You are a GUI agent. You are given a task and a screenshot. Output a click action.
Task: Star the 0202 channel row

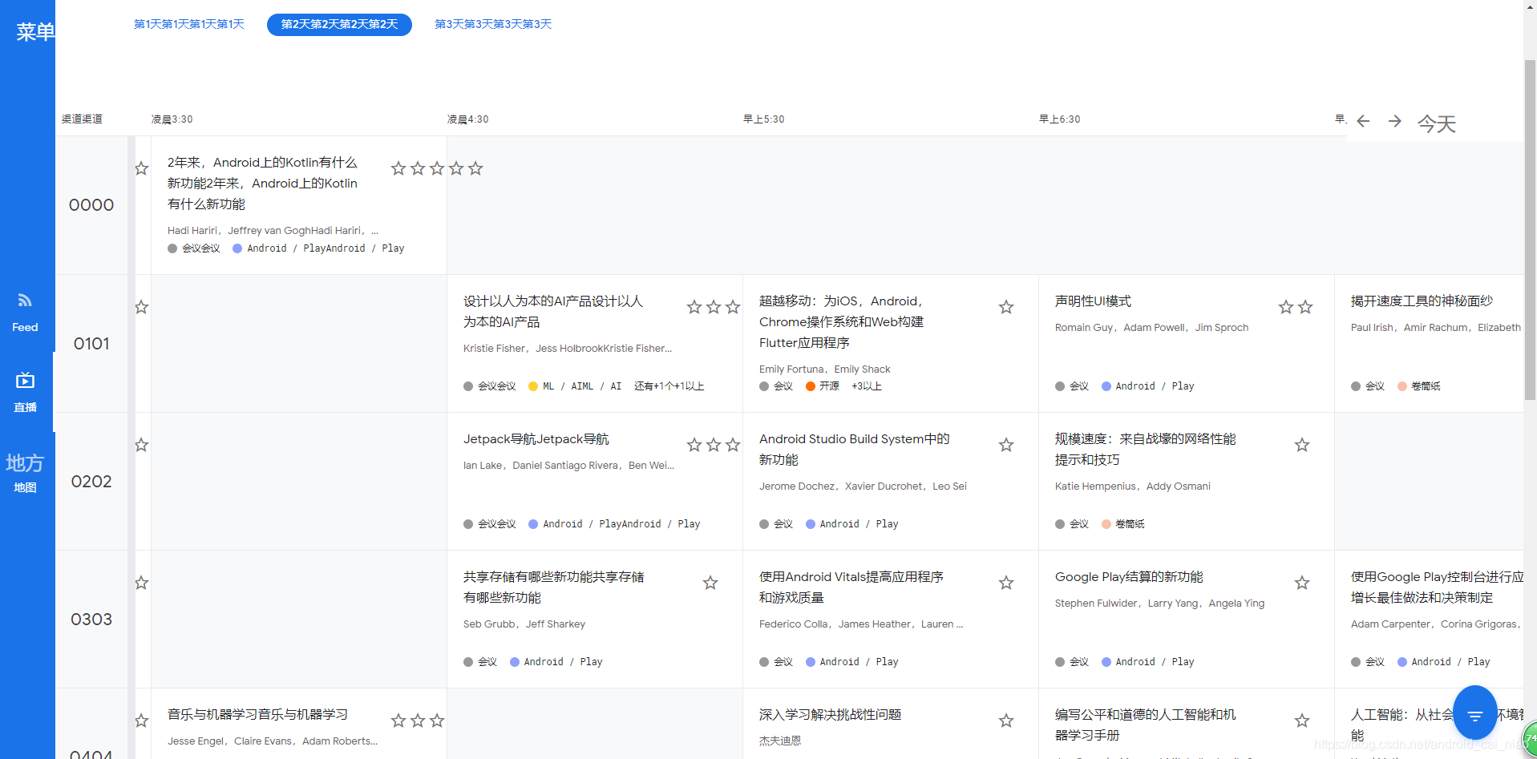pos(142,445)
